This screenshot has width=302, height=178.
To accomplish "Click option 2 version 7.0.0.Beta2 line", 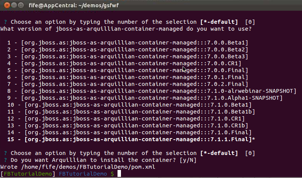I will tap(128, 49).
